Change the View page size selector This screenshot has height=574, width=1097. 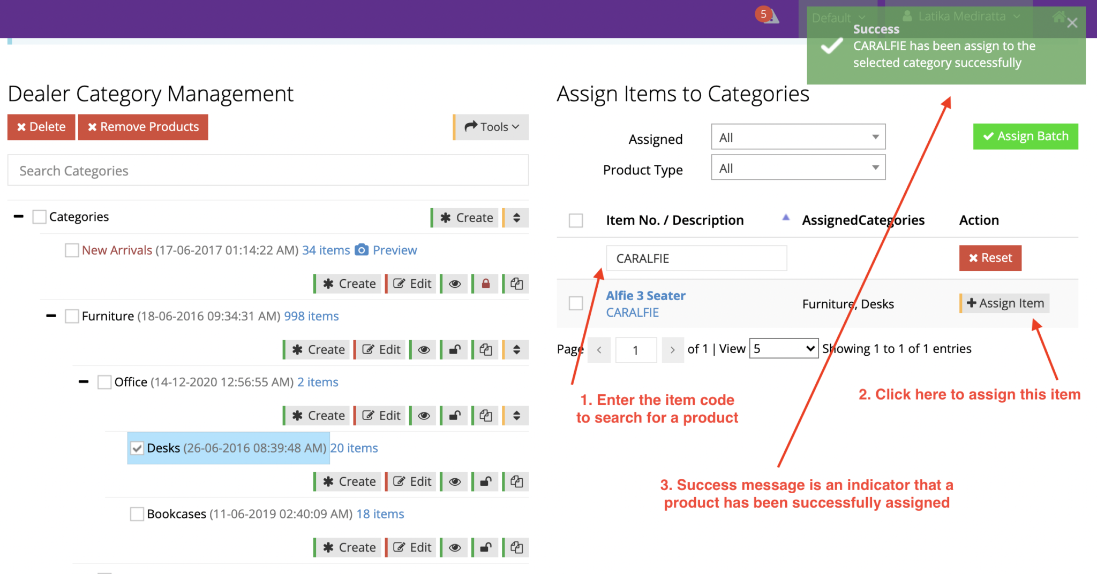click(x=783, y=348)
